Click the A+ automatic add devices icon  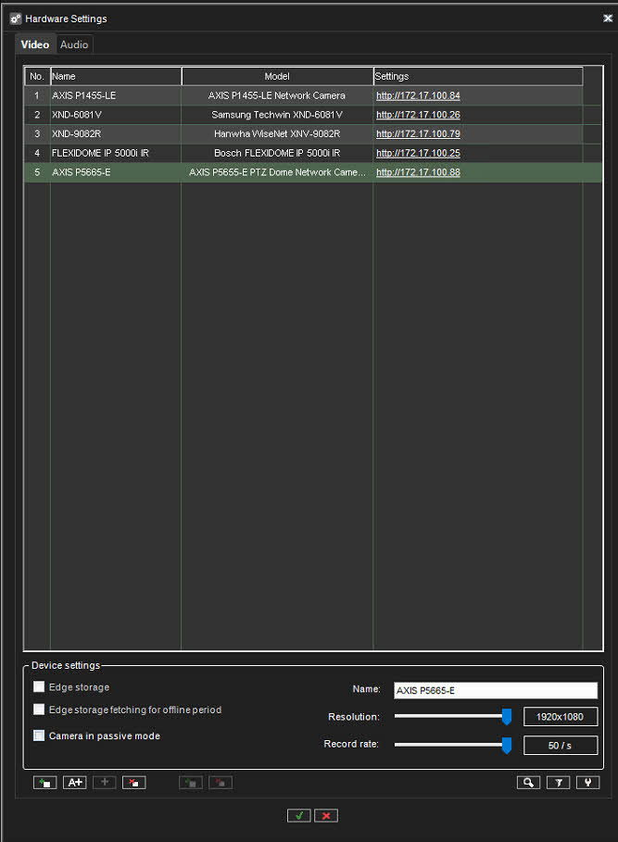[x=74, y=783]
